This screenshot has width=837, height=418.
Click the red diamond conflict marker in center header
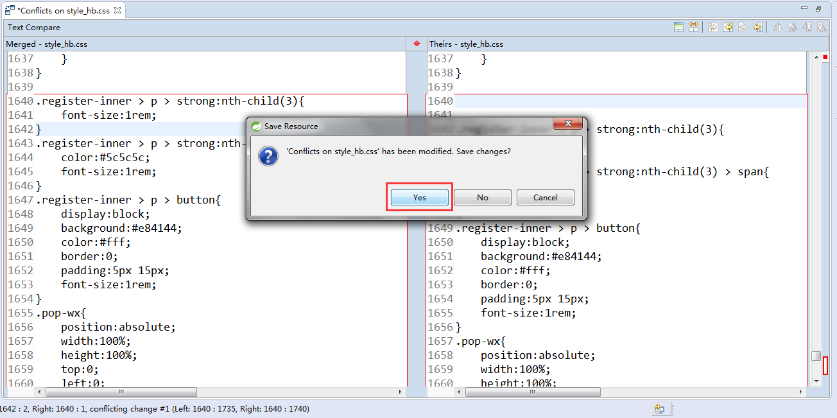(x=417, y=44)
